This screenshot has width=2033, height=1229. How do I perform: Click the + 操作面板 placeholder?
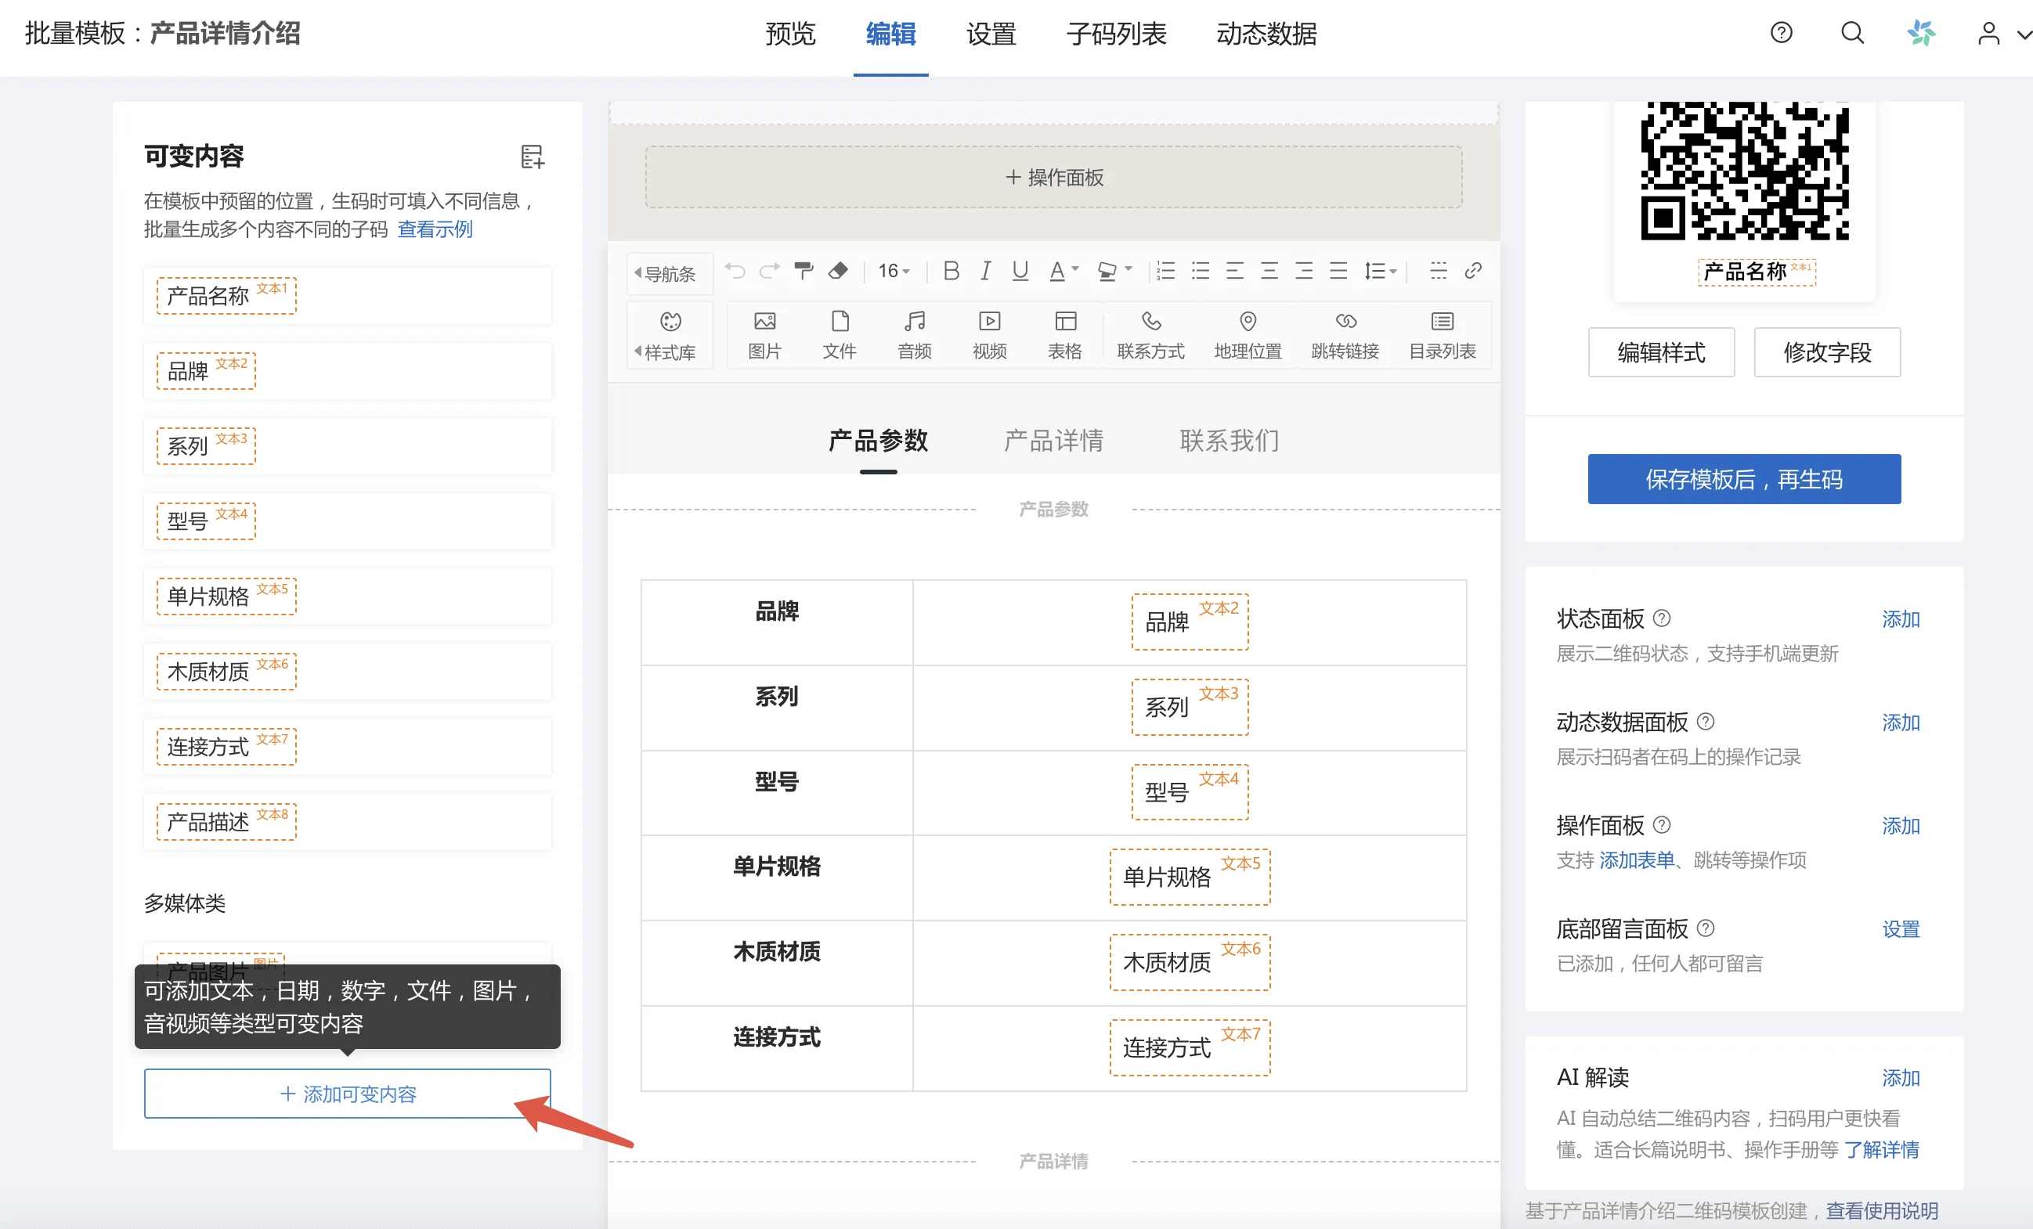pyautogui.click(x=1053, y=178)
